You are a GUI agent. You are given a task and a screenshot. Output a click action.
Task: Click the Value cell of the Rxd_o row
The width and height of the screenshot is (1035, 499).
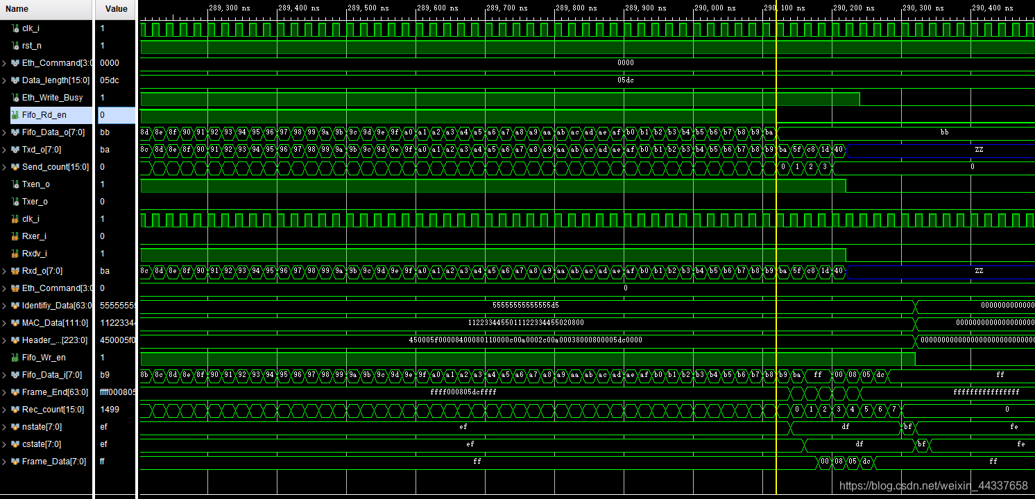point(116,271)
